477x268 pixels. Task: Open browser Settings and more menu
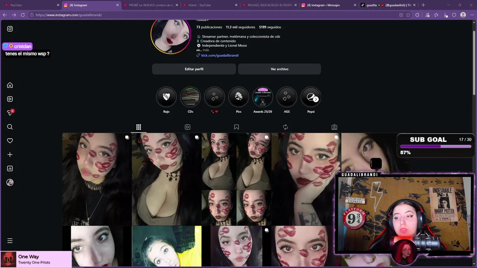pos(472,15)
